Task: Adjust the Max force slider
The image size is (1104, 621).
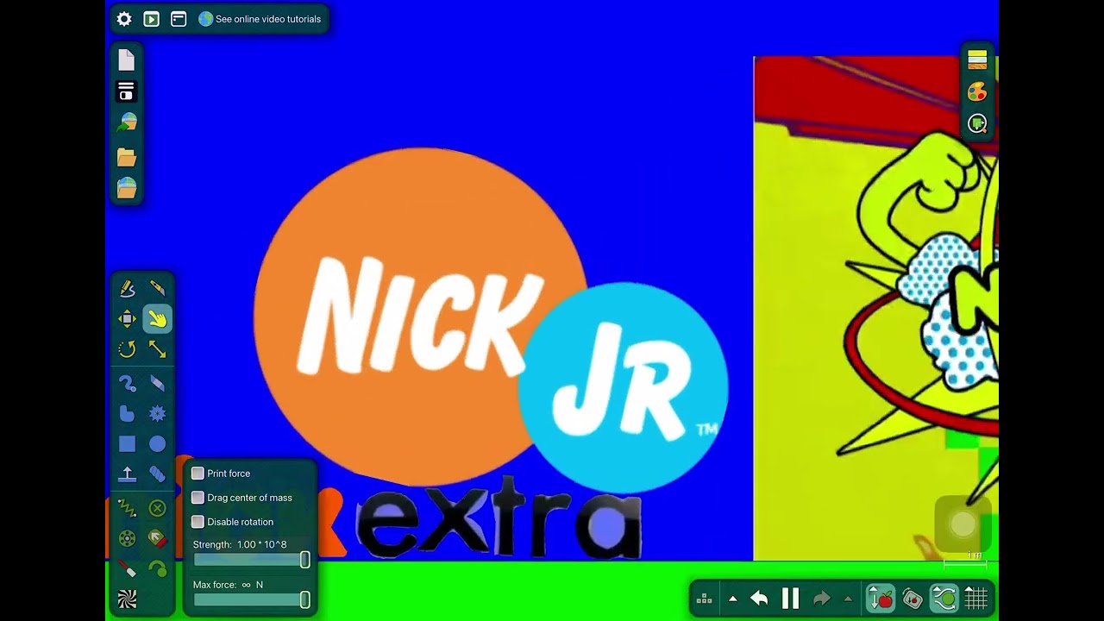Action: [251, 599]
